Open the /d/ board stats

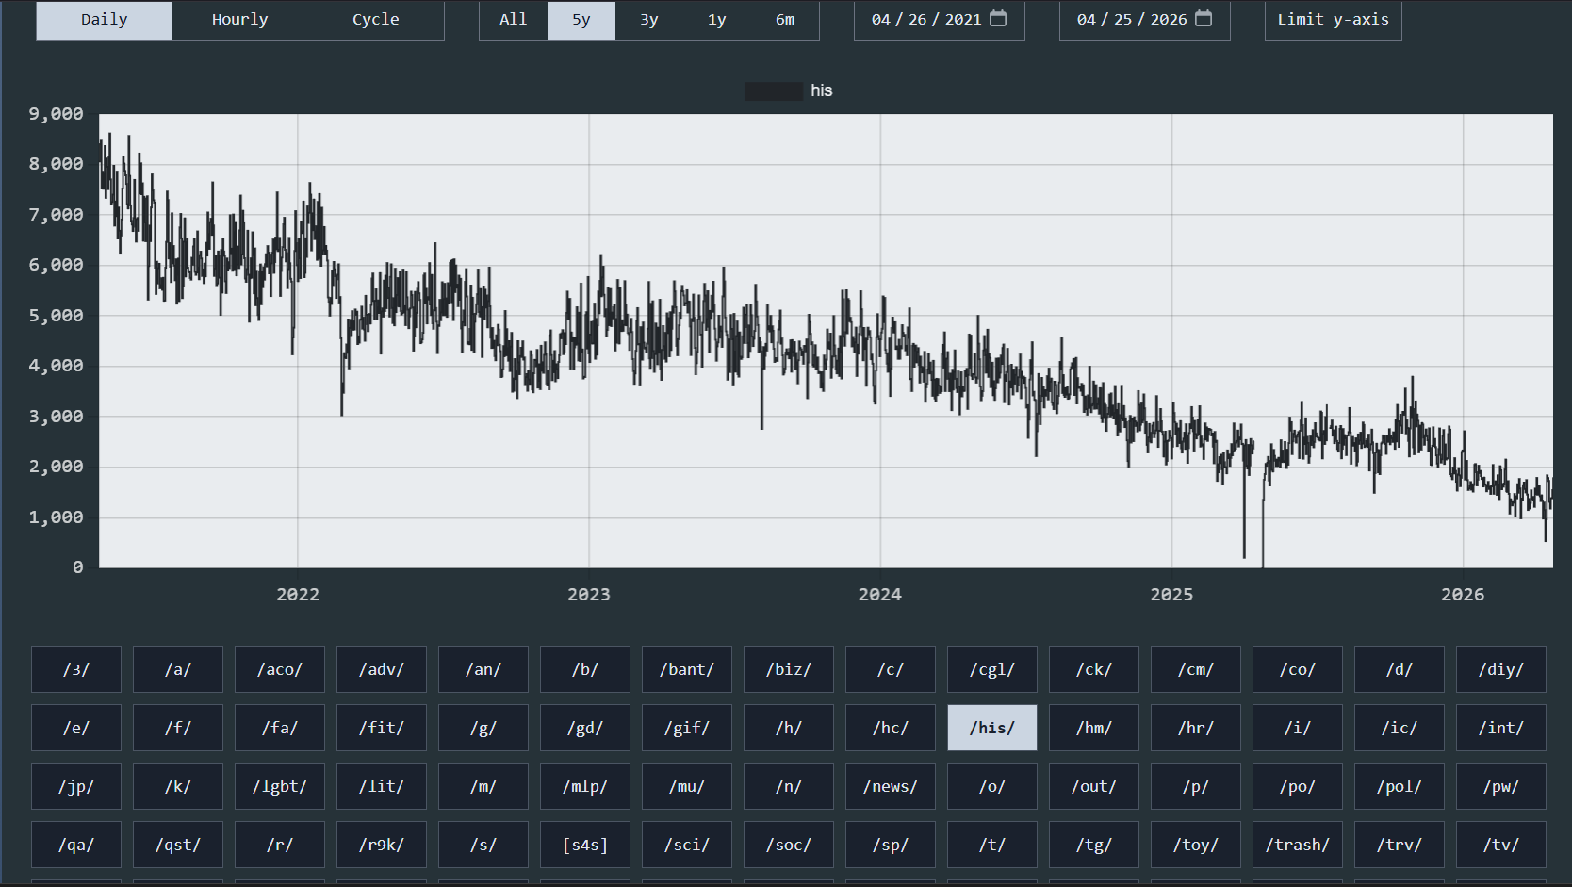[x=1400, y=669]
